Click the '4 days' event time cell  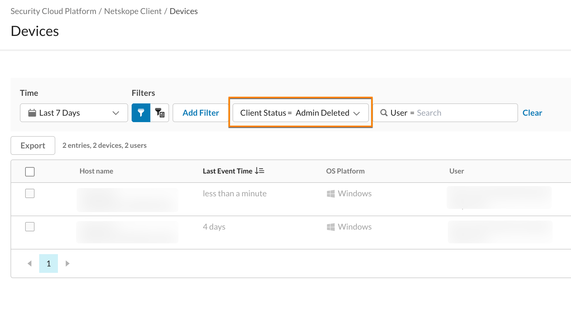[x=214, y=227]
